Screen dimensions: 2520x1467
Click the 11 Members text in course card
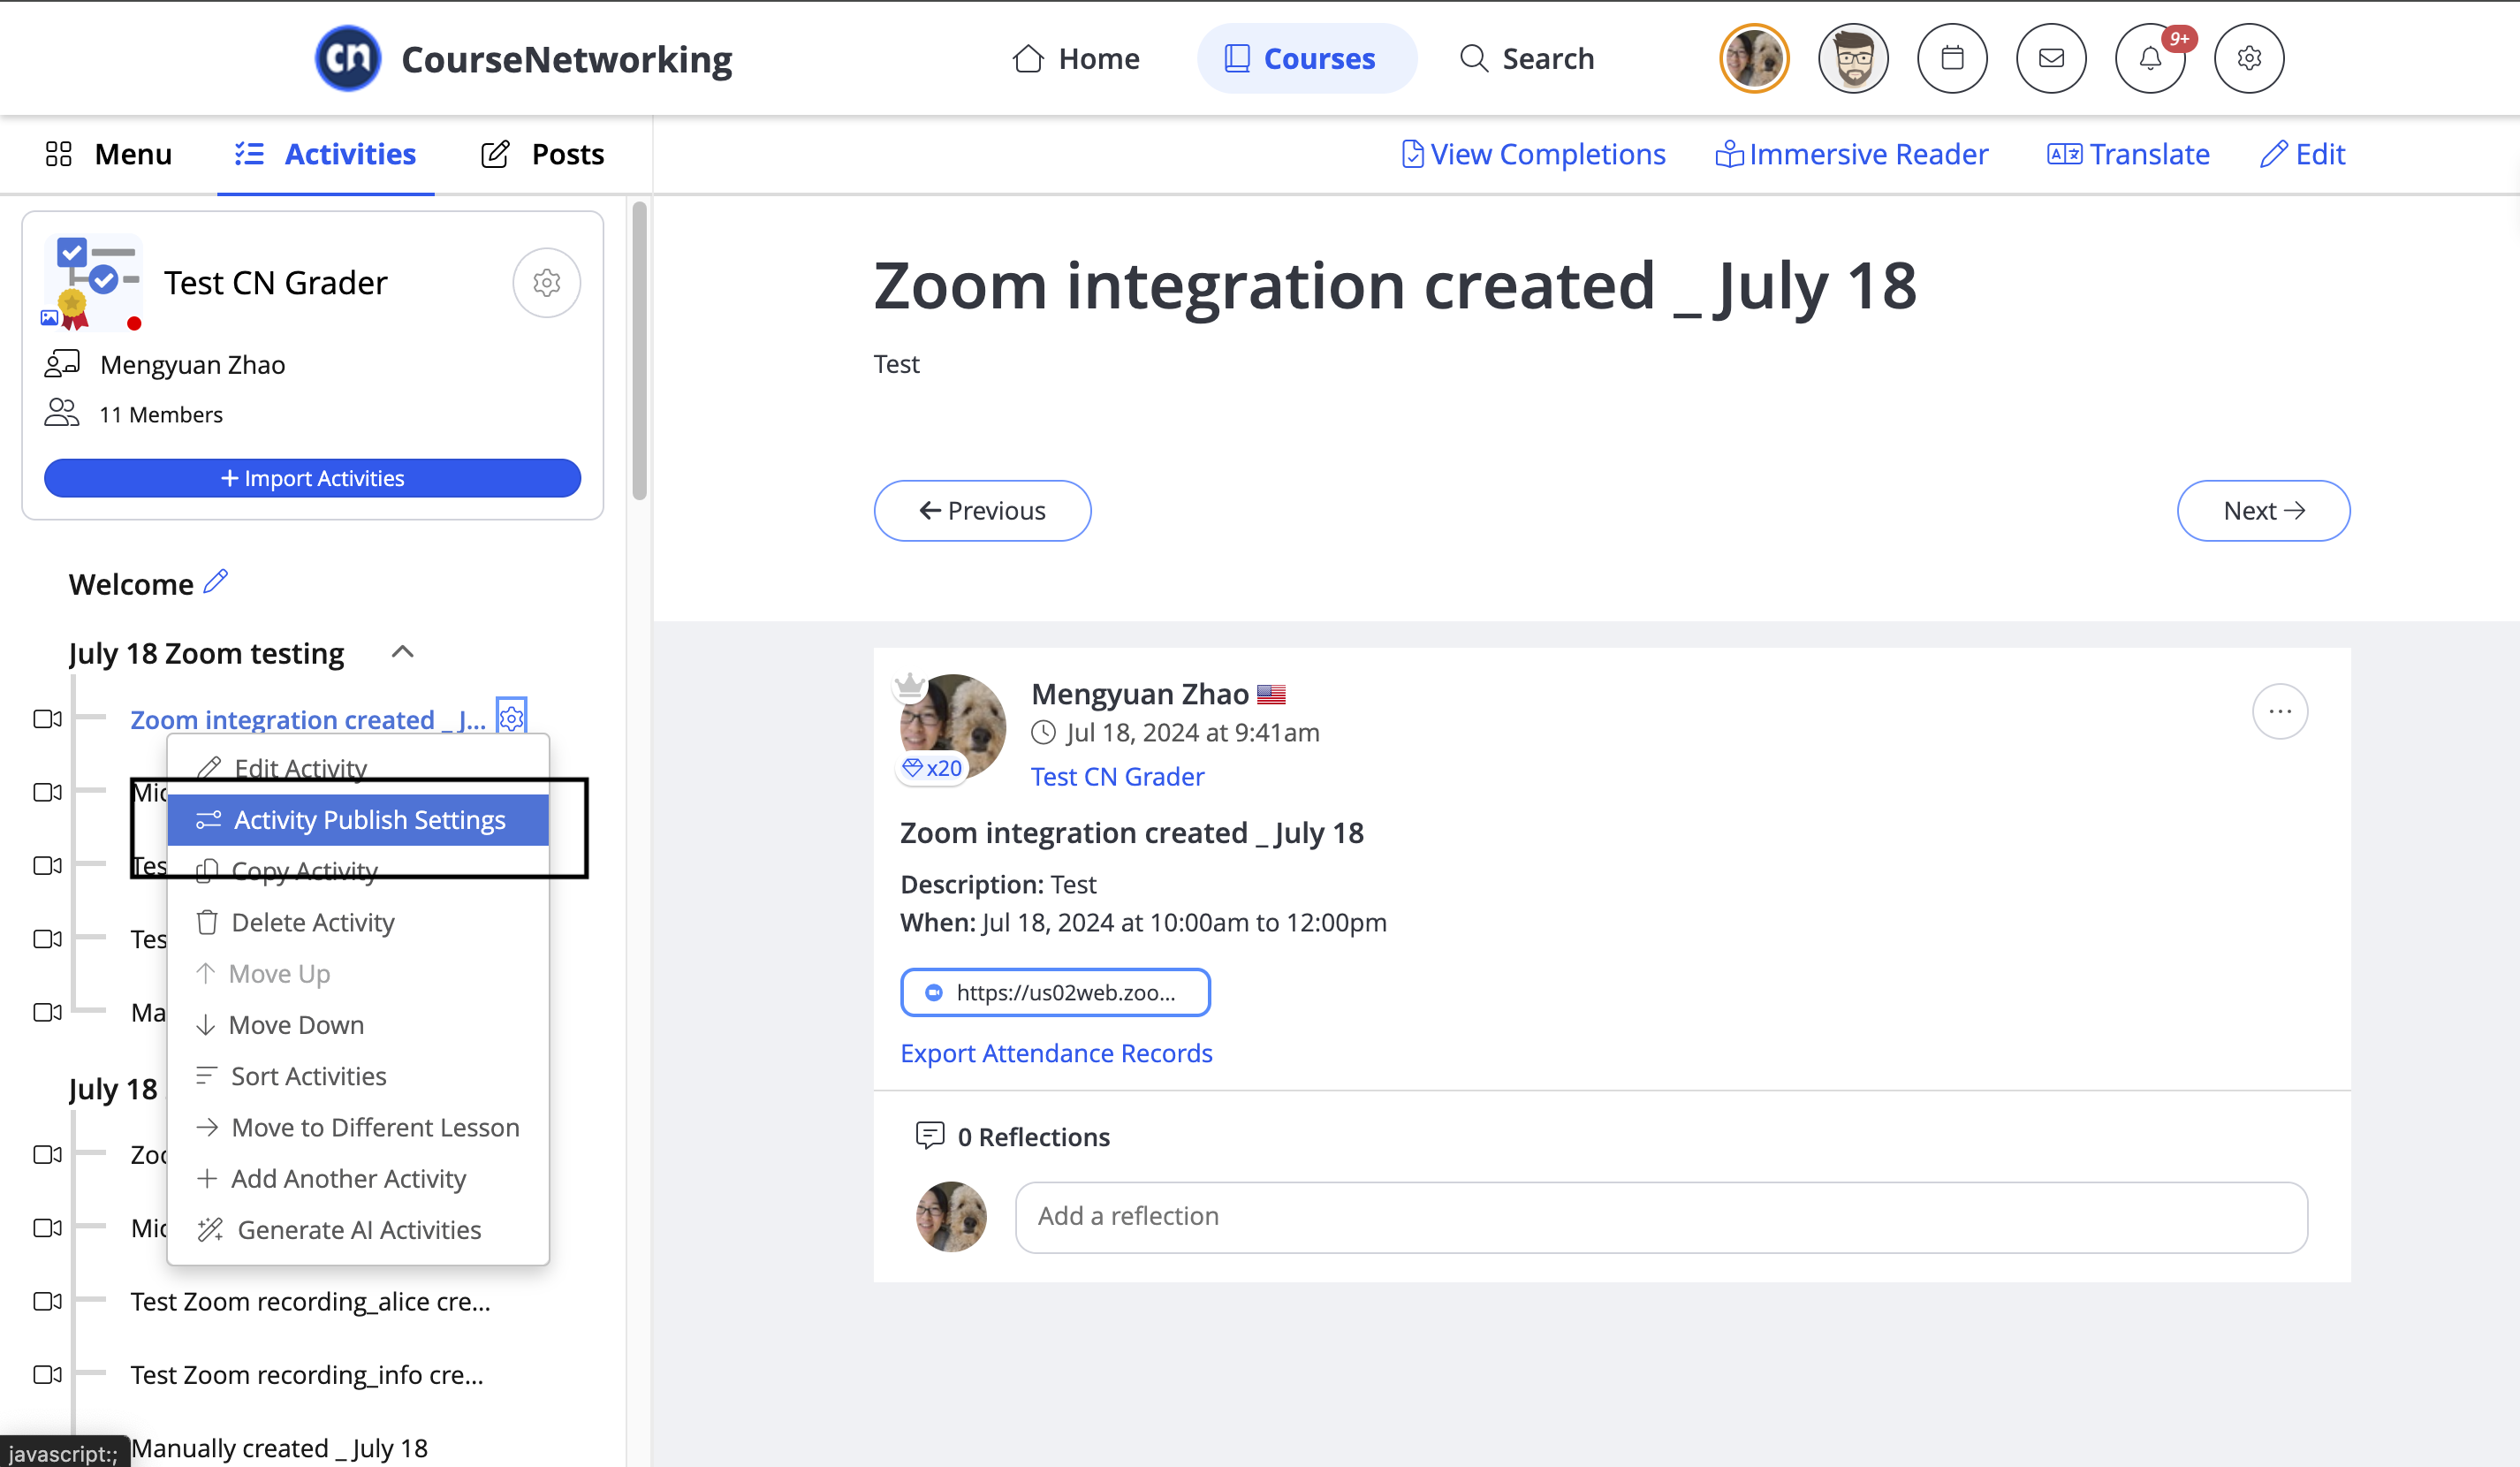pyautogui.click(x=161, y=414)
